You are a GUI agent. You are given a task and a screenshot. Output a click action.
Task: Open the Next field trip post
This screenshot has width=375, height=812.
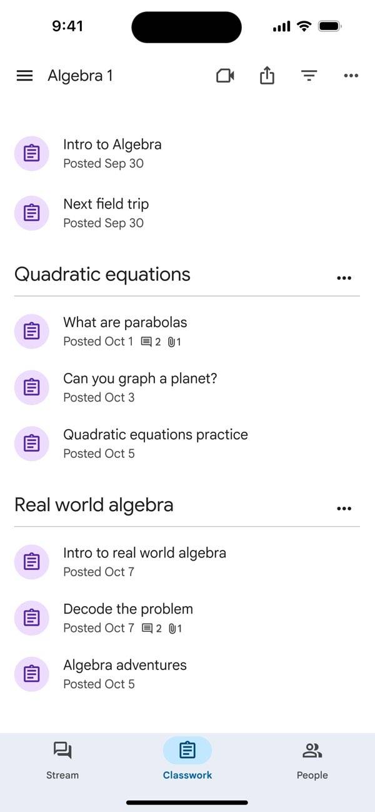coord(106,213)
